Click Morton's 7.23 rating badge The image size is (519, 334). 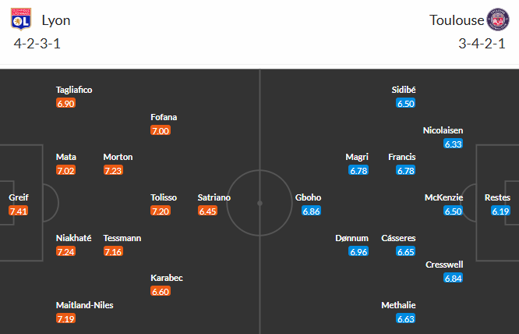pos(113,170)
